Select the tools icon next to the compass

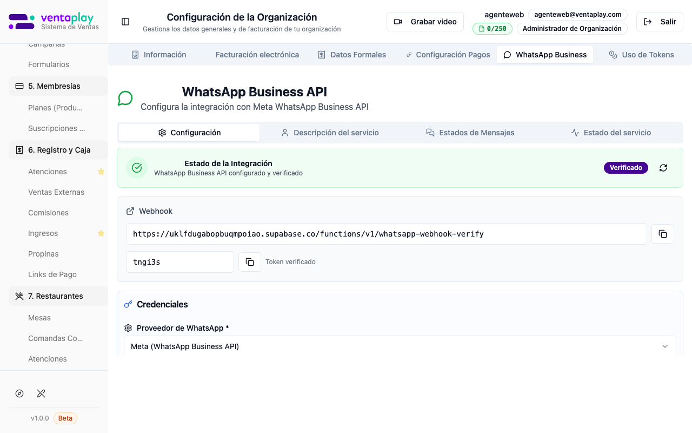pyautogui.click(x=41, y=393)
